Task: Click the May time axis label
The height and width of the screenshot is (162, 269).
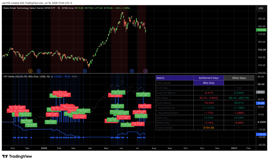Action: click(106, 148)
